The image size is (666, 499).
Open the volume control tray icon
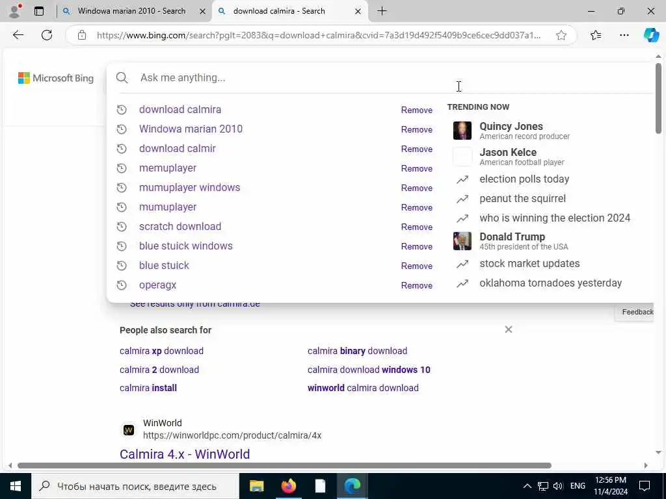click(x=558, y=486)
